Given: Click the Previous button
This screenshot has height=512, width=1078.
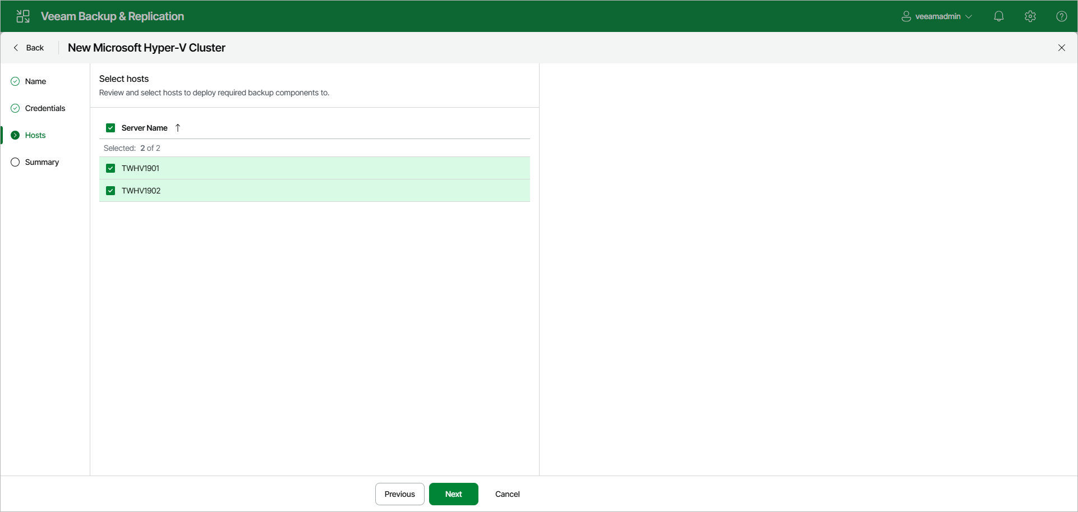Looking at the screenshot, I should point(400,494).
